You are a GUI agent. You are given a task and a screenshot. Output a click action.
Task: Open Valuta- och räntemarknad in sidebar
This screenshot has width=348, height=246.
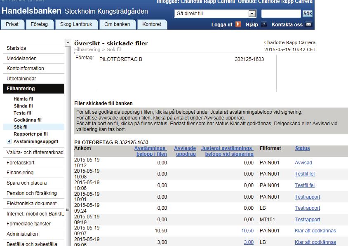pyautogui.click(x=34, y=152)
